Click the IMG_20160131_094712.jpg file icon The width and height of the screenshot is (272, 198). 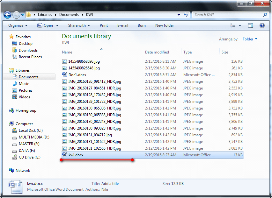65,135
